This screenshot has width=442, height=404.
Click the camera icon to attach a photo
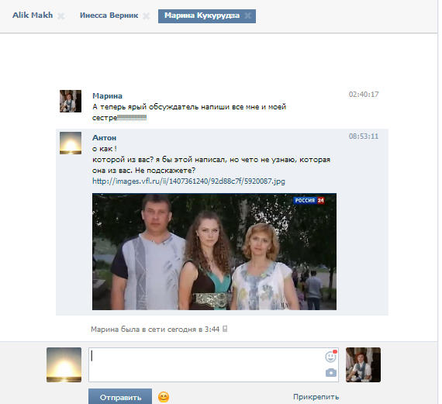coord(331,373)
